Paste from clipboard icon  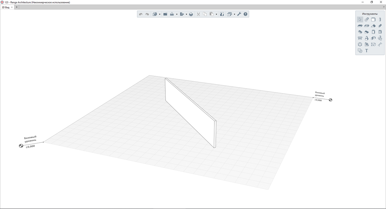[211, 14]
